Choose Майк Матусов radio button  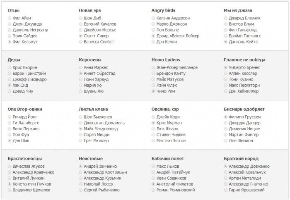click(153, 79)
